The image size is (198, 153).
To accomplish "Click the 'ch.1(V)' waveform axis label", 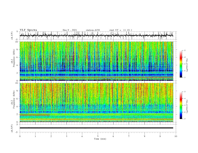I will coord(12,35).
